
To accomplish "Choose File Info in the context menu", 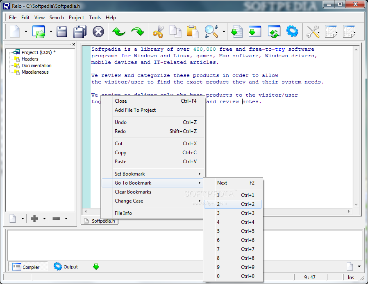I will point(152,213).
